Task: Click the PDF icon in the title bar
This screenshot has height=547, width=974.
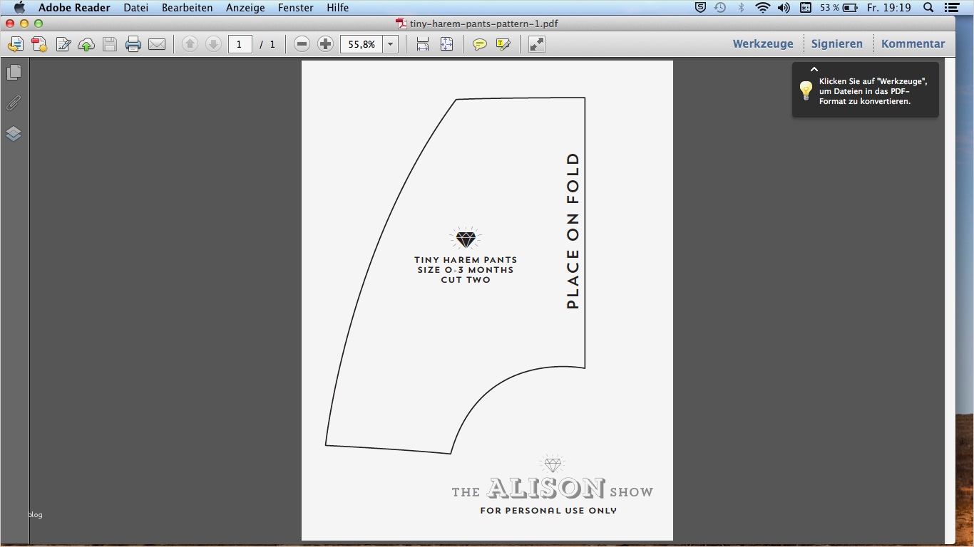Action: point(402,24)
